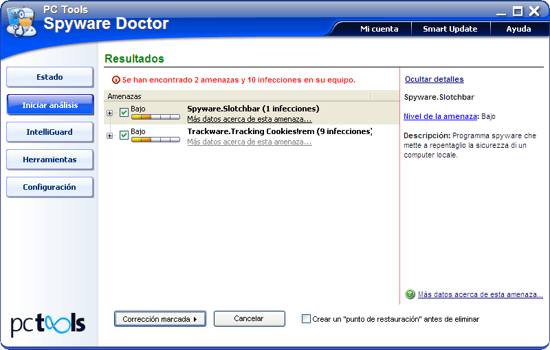Expand the Spyware.Slotchbar tree entry
The image size is (550, 350).
pos(109,113)
